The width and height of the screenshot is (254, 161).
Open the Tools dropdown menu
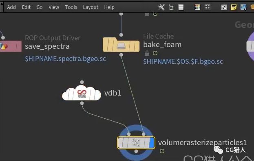71,7
